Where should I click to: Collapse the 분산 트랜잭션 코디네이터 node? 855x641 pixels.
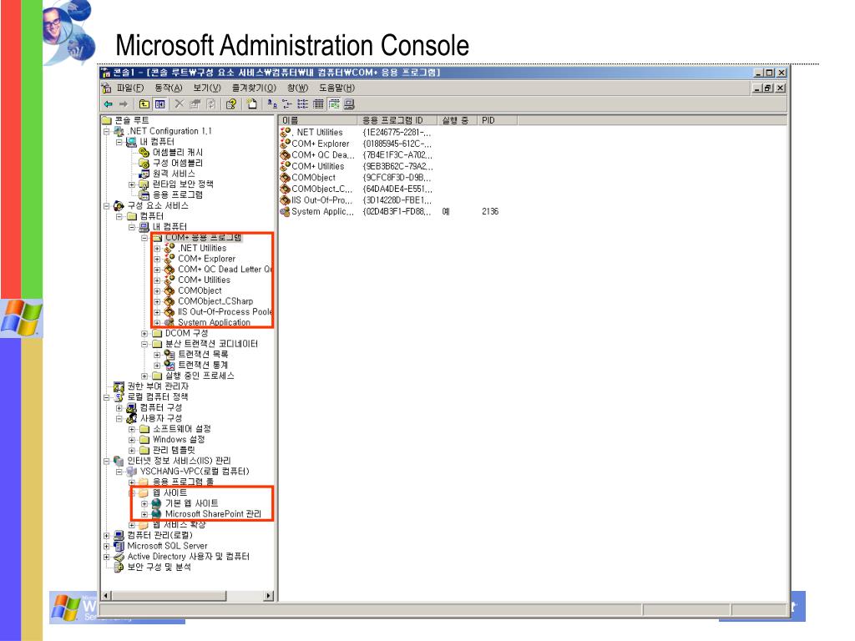[144, 344]
